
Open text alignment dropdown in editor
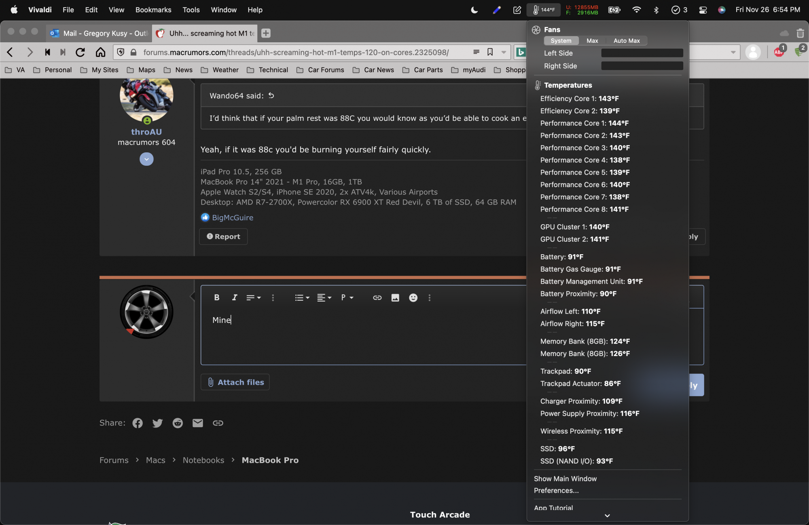pos(254,297)
